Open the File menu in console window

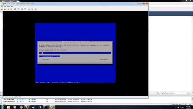pyautogui.click(x=5, y=7)
